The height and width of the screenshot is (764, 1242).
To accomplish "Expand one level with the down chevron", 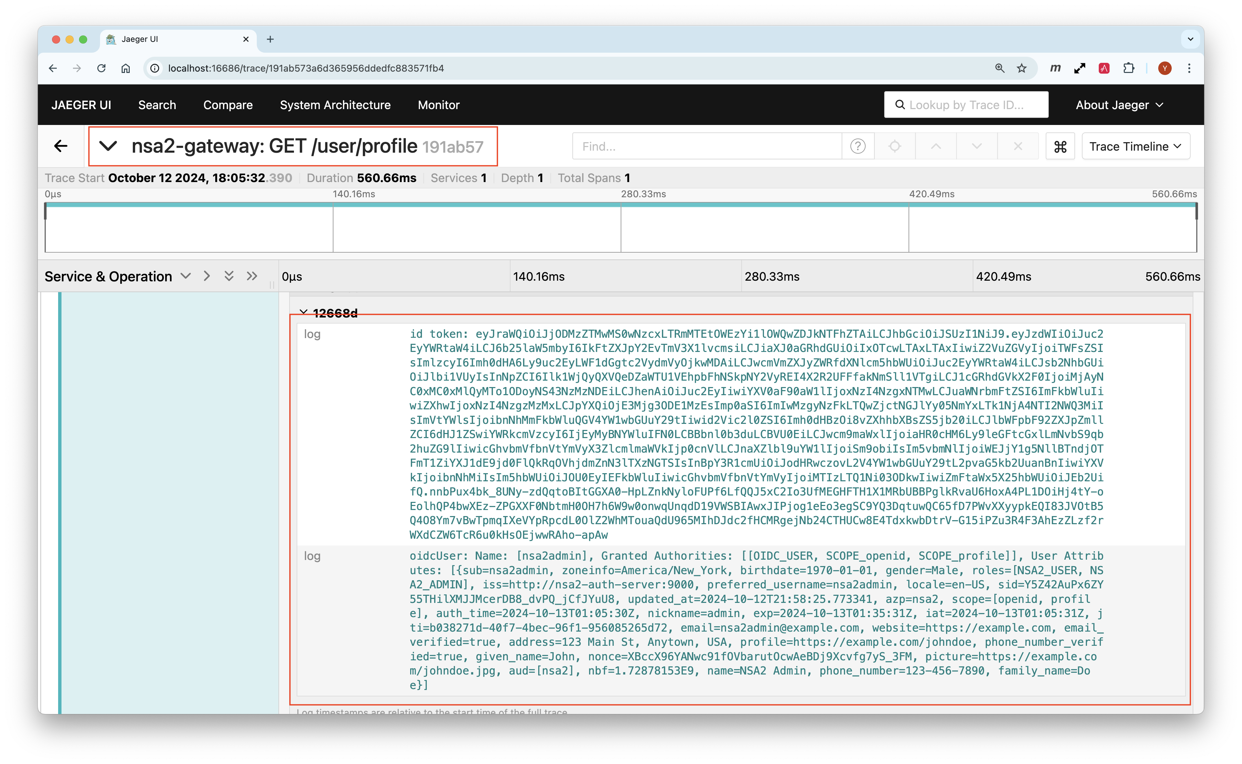I will [185, 276].
